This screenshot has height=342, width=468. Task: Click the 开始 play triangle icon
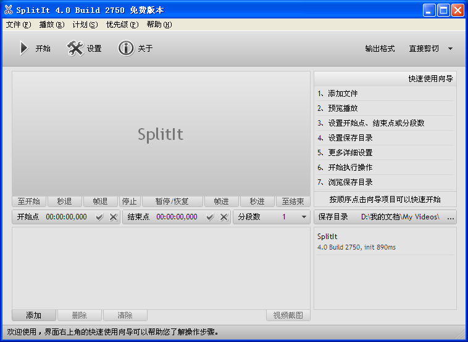[24, 48]
